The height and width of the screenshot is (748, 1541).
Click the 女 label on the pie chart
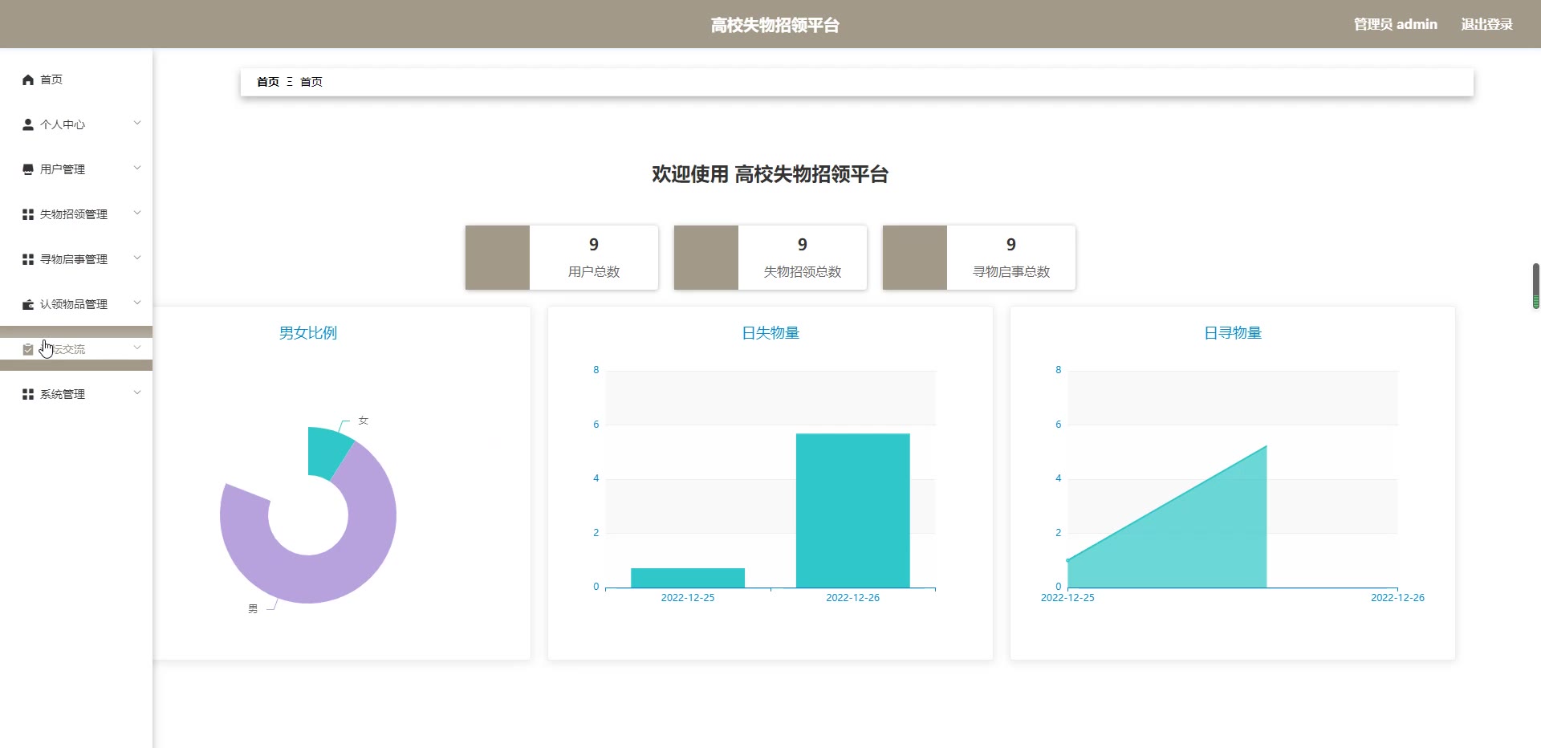click(364, 421)
